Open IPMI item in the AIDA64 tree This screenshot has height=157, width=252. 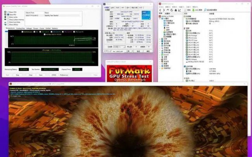pos(166,28)
